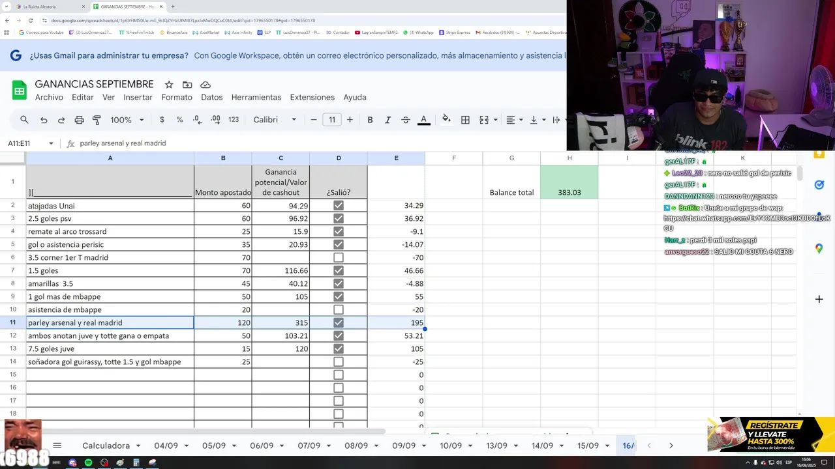Uncheck the 2.5 goles psv checkbox
Screen dimensions: 835x469
point(338,218)
